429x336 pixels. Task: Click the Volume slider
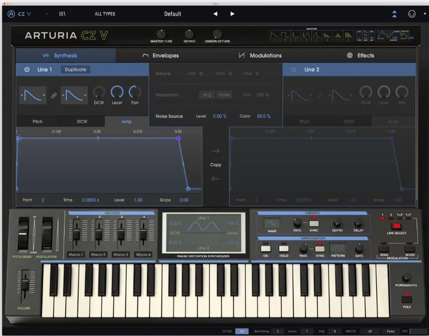[25, 285]
